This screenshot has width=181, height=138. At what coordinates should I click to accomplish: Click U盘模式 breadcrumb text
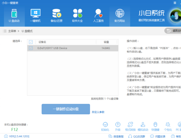click(x=27, y=31)
